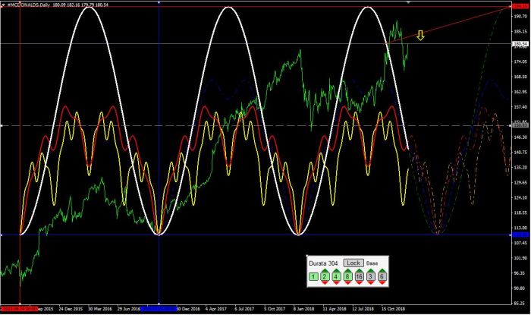Viewport: 531px width, 315px height.
Task: Click red down arrow below cycle 4
Action: tap(337, 284)
